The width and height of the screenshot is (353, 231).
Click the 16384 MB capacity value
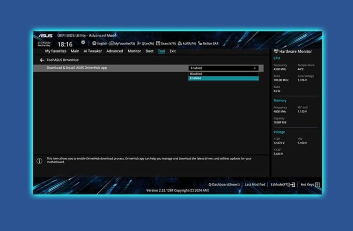click(280, 122)
